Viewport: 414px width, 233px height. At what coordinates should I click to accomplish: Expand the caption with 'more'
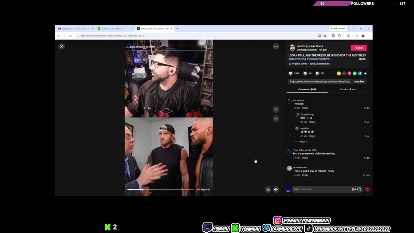362,59
